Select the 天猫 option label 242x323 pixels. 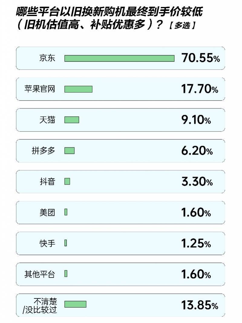coord(47,120)
